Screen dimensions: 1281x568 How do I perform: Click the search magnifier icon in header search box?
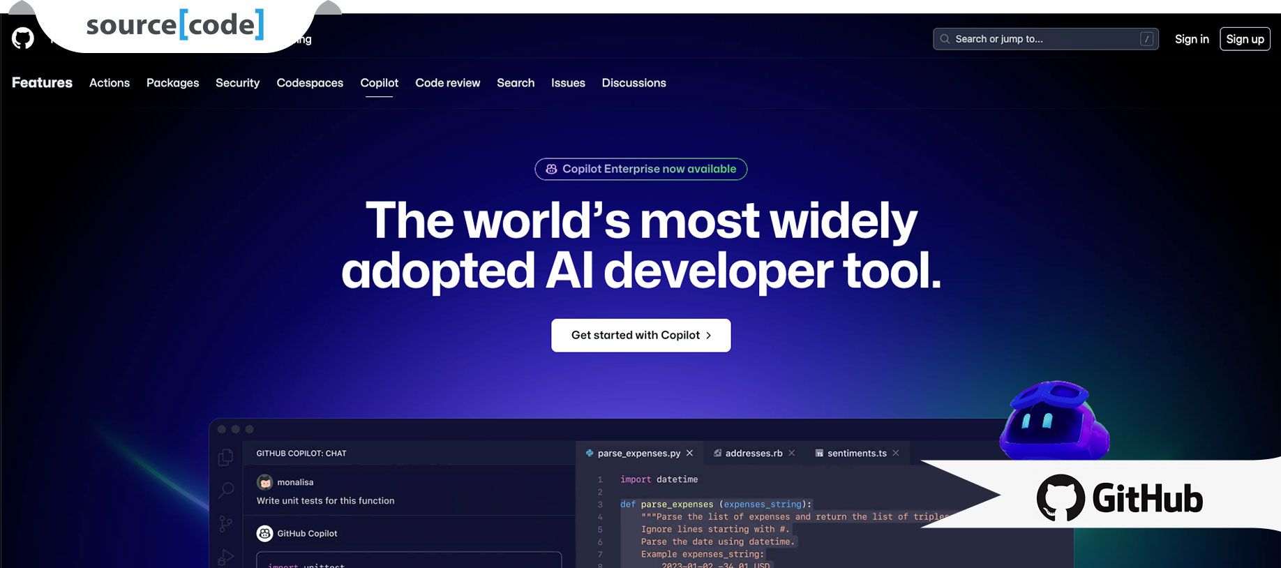tap(945, 39)
